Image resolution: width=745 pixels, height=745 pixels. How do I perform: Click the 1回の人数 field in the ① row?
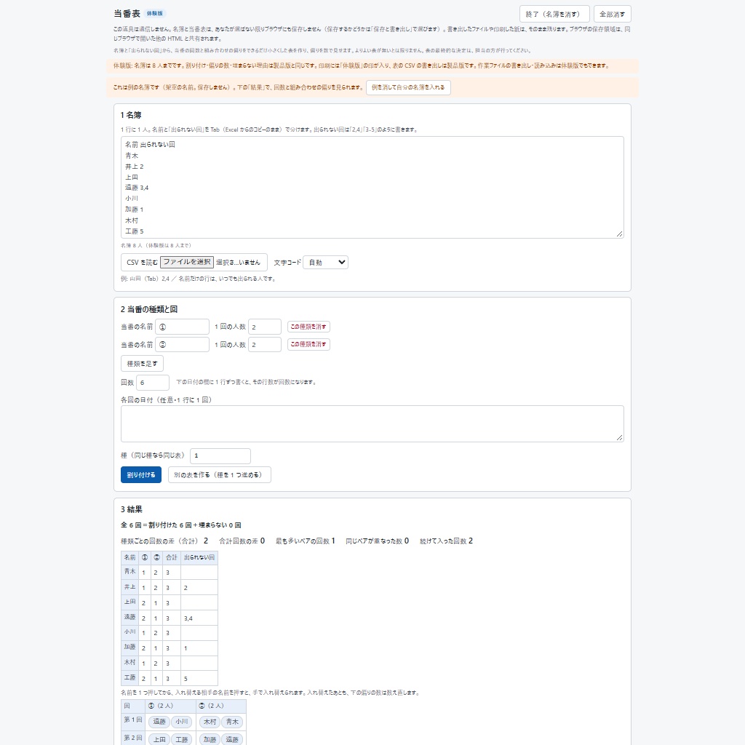[265, 327]
